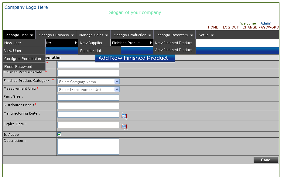
Task: Open the Manage Purchase menu
Action: [56, 35]
